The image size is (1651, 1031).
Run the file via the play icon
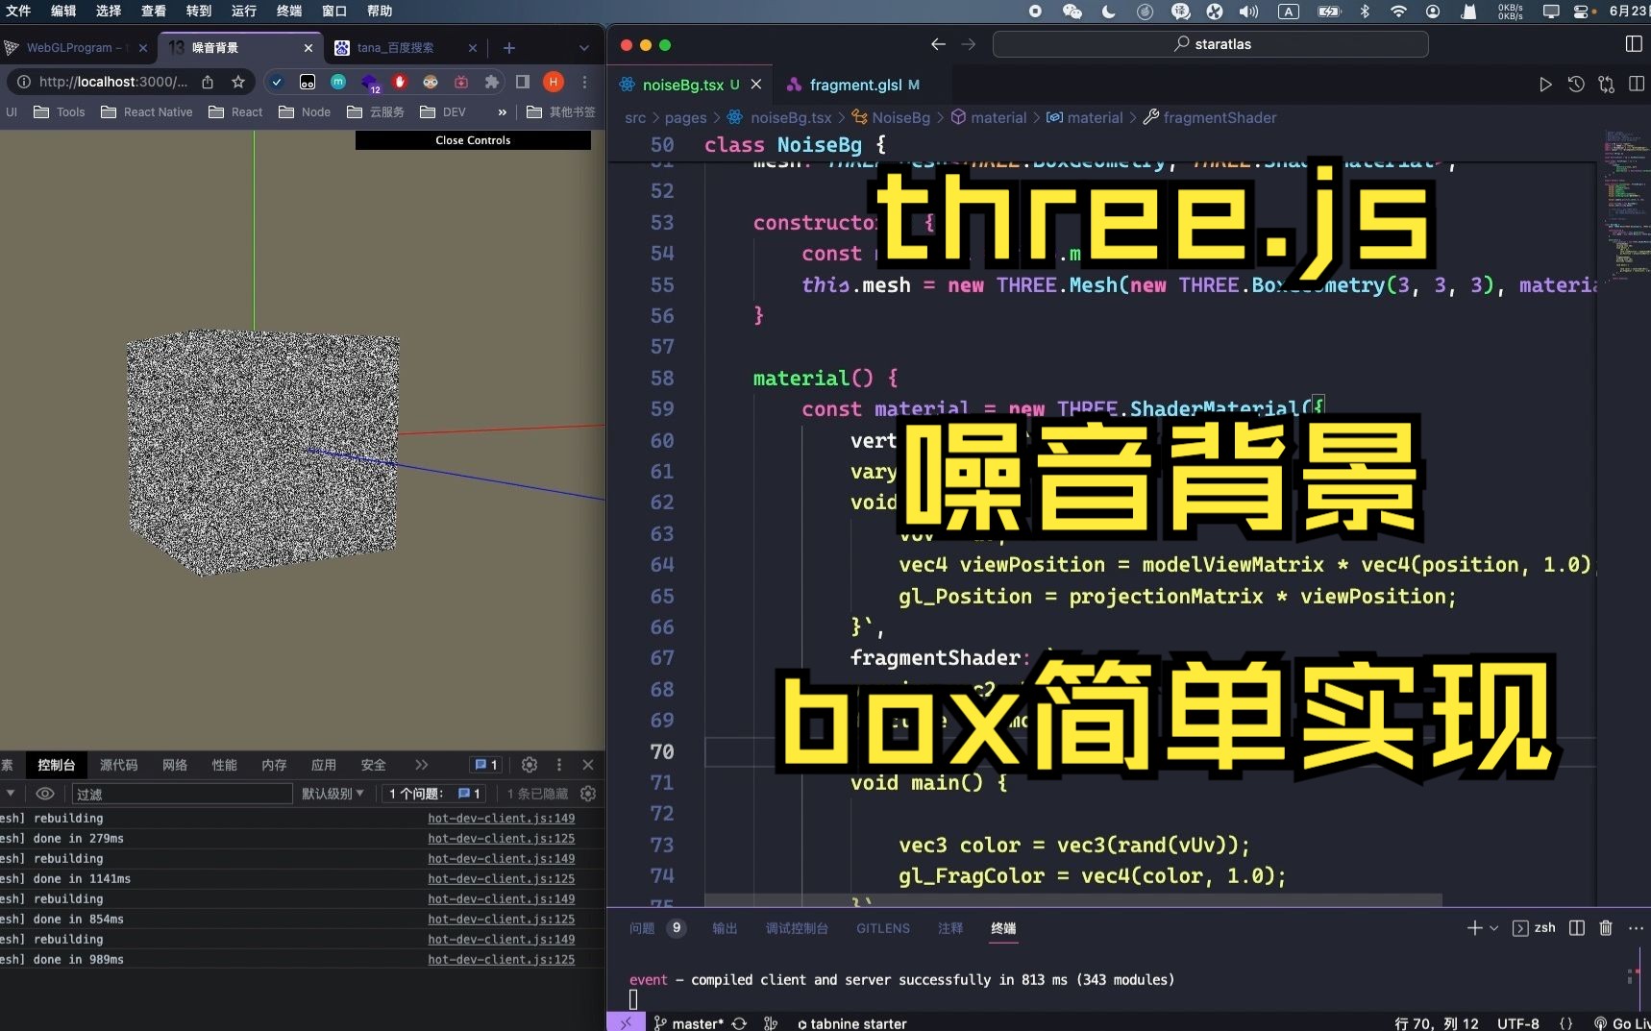coord(1545,85)
